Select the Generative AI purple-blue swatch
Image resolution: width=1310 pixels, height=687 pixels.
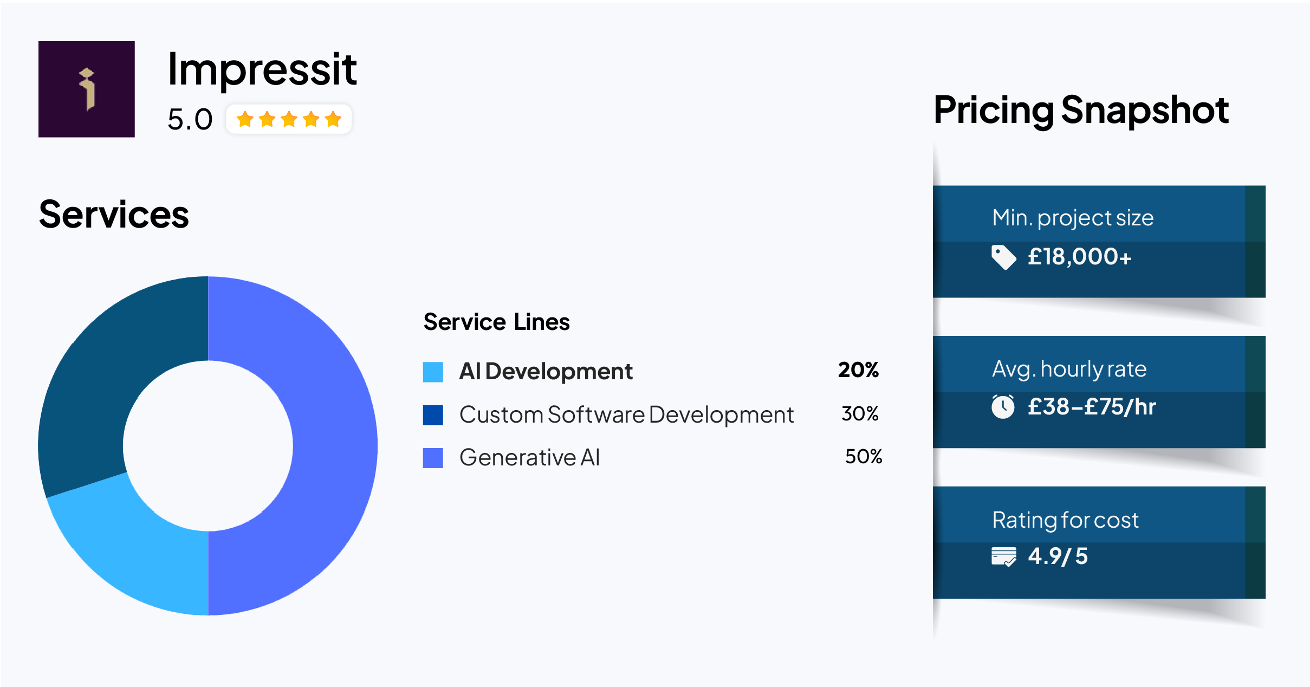click(433, 458)
